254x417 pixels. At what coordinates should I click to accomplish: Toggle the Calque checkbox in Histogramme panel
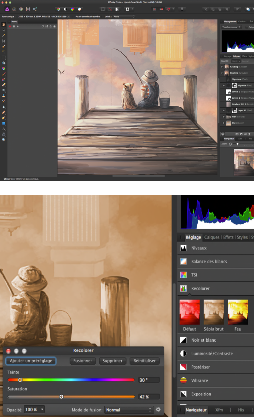coord(247,27)
